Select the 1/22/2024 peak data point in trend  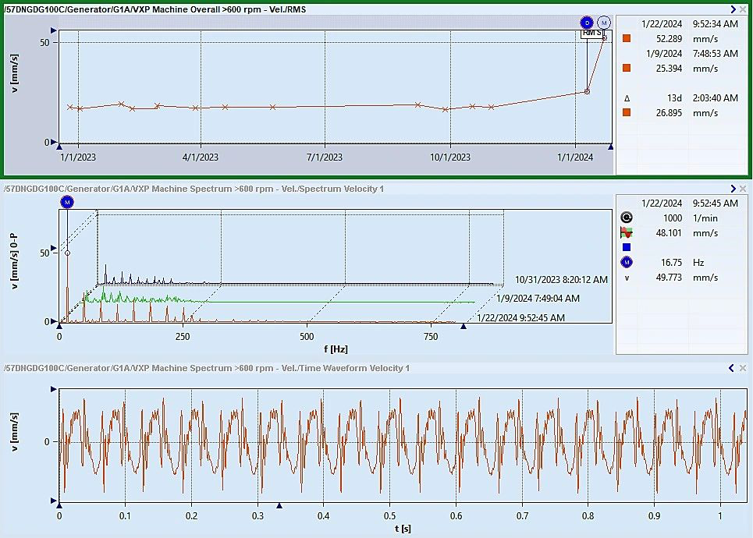(x=605, y=38)
